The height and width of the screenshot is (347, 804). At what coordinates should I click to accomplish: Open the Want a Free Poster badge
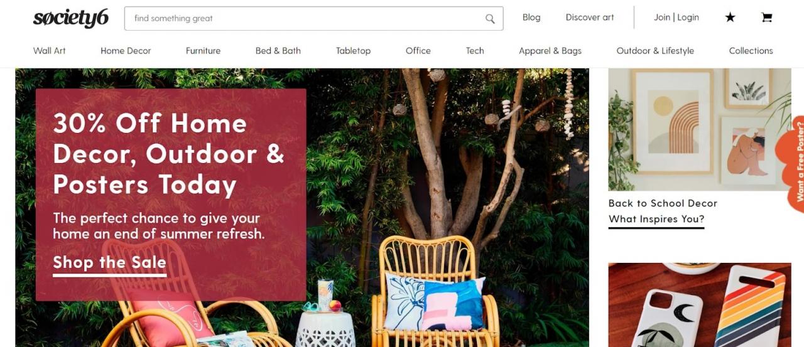point(795,163)
